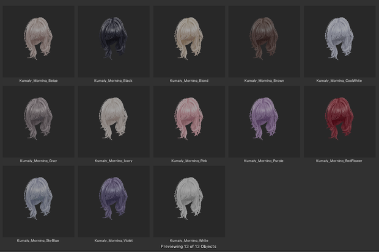
Task: Choose the pink hair thumbnail
Action: click(189, 121)
